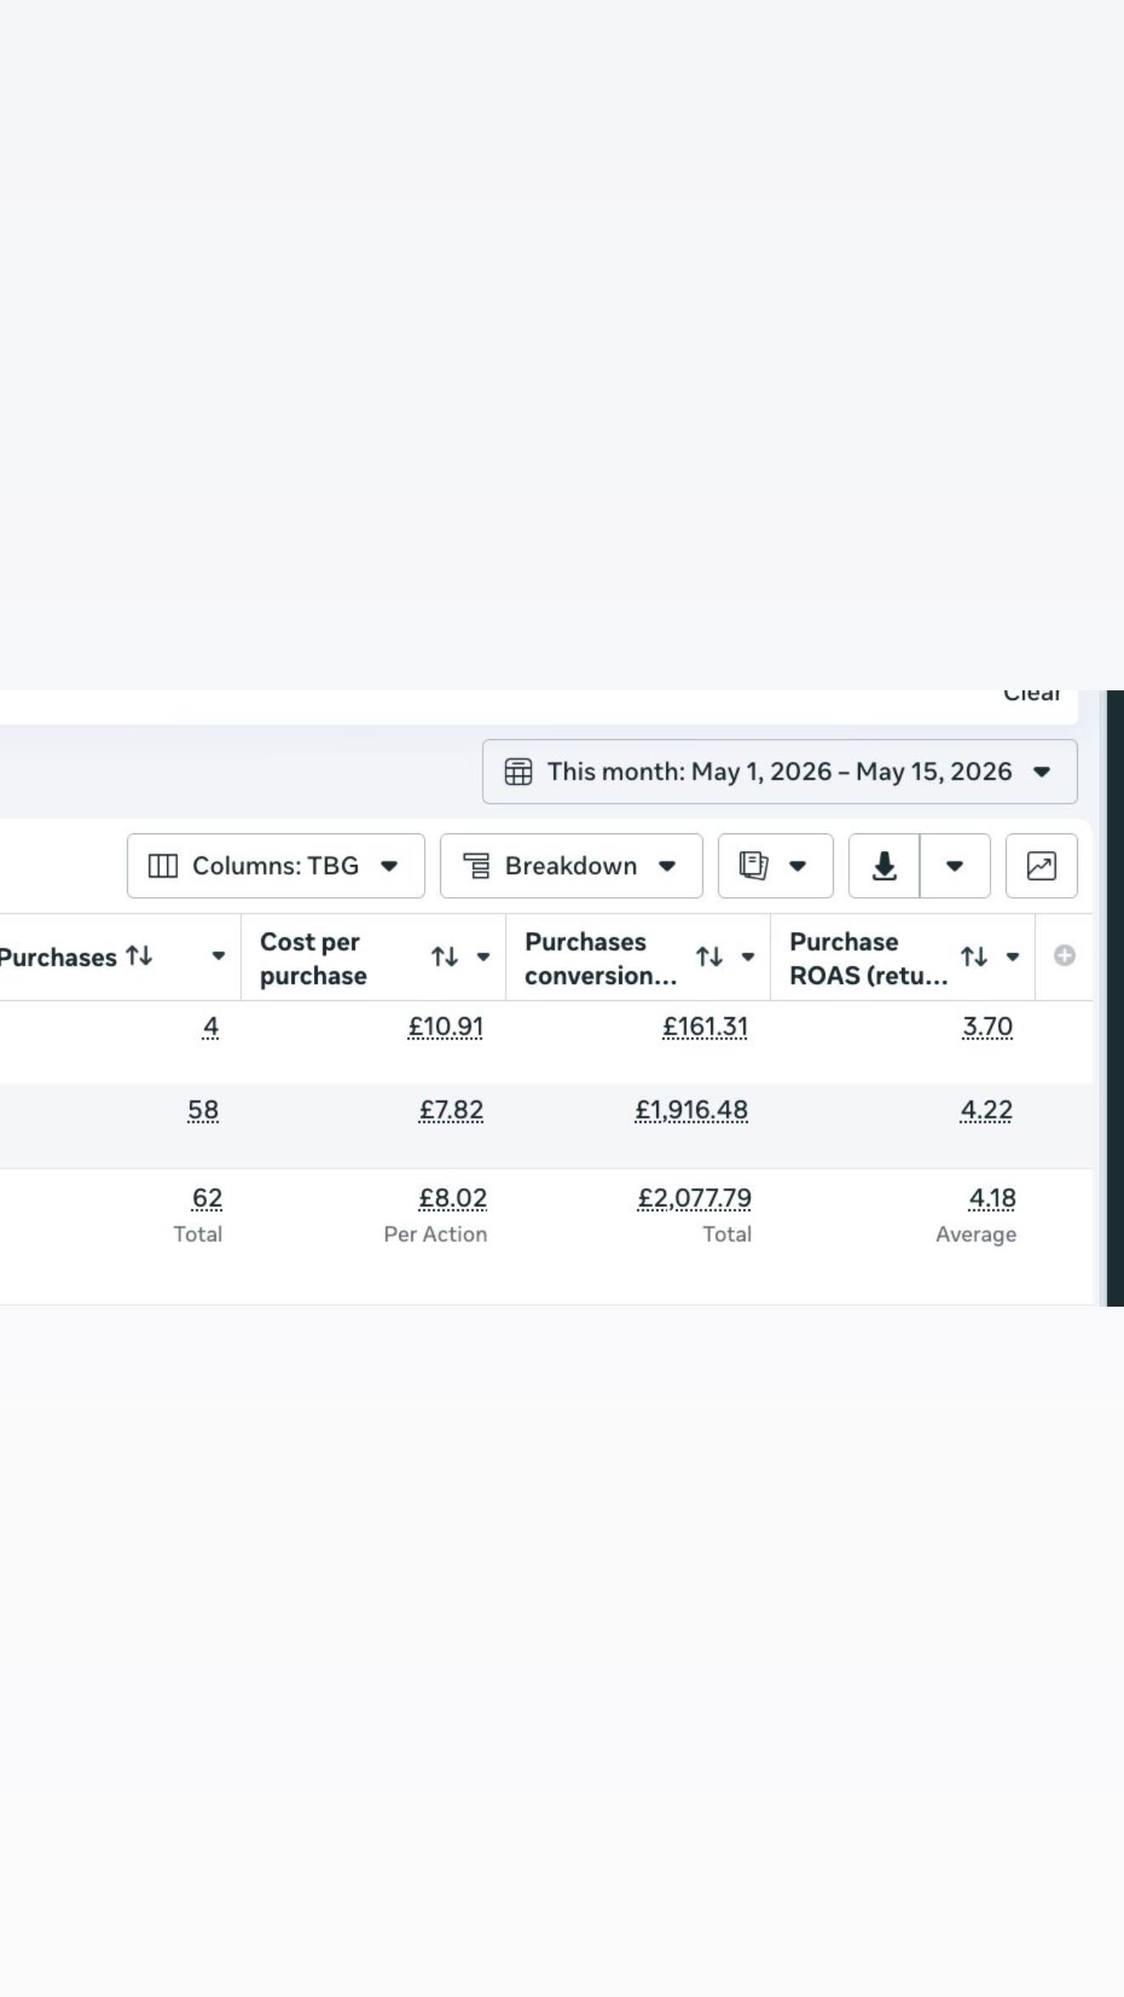Open Purchases column options caret
This screenshot has width=1124, height=1997.
(219, 956)
